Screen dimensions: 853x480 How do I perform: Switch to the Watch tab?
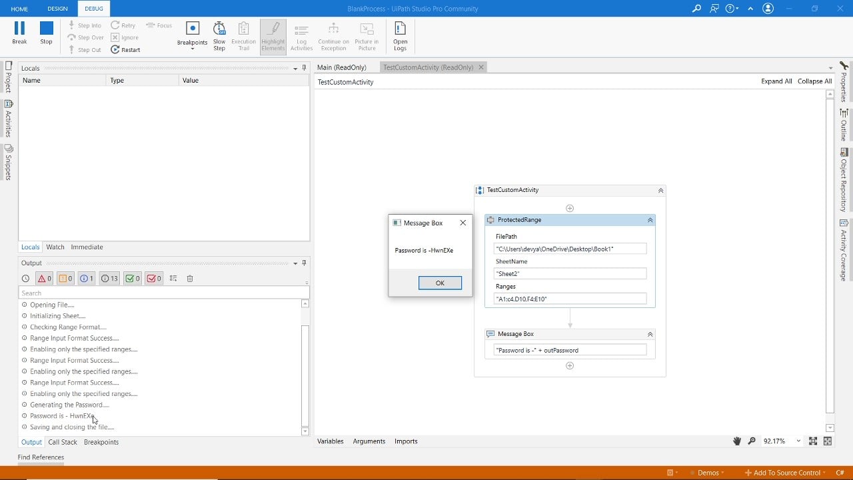55,247
